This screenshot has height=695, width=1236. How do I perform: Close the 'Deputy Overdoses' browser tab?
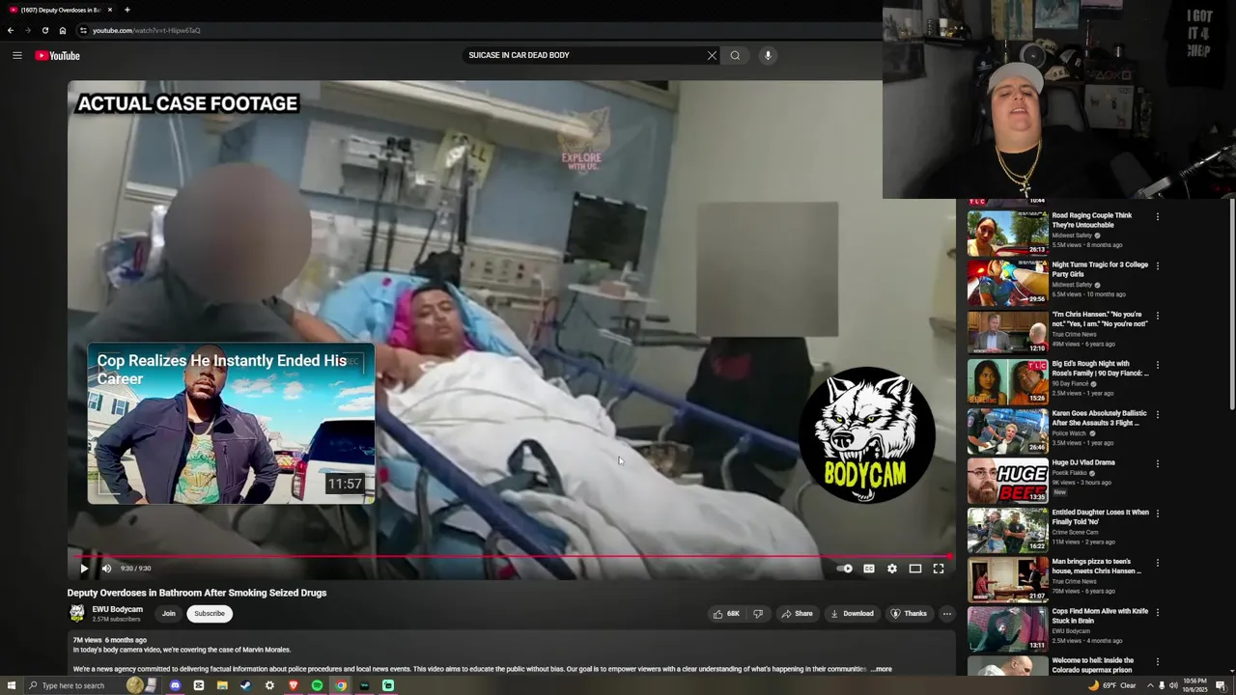109,10
